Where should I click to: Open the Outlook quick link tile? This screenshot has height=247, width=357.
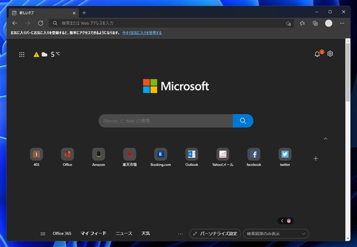tap(192, 154)
